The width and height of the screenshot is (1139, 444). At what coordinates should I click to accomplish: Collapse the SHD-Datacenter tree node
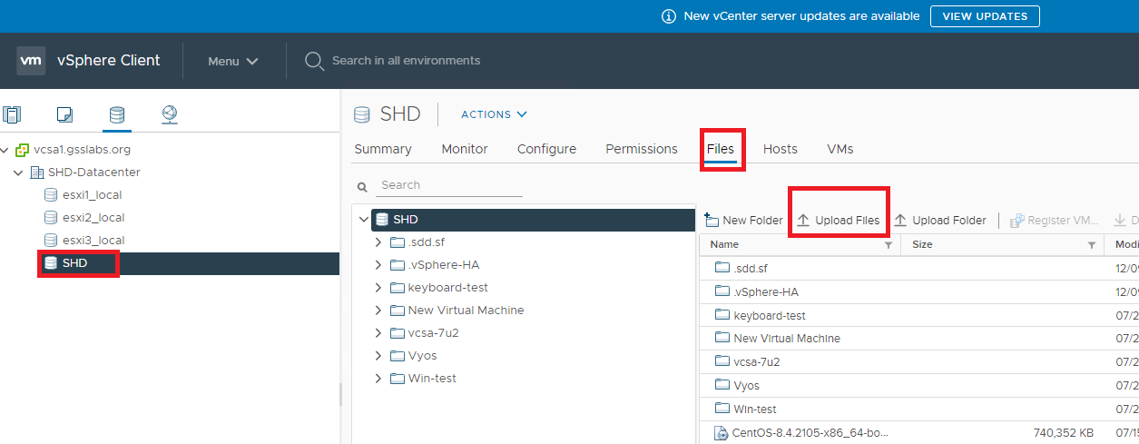tap(18, 173)
